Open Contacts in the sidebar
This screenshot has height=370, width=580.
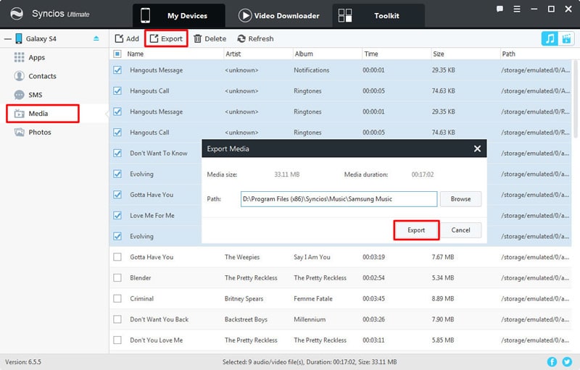(35, 76)
